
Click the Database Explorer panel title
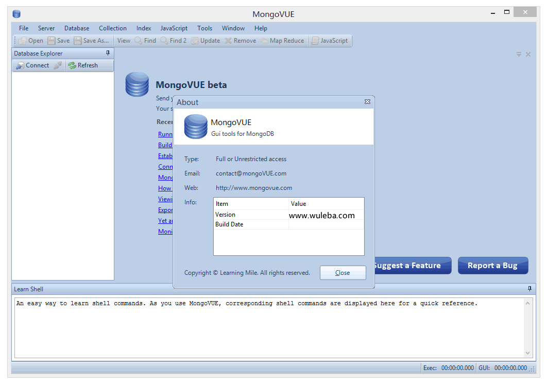tap(39, 54)
